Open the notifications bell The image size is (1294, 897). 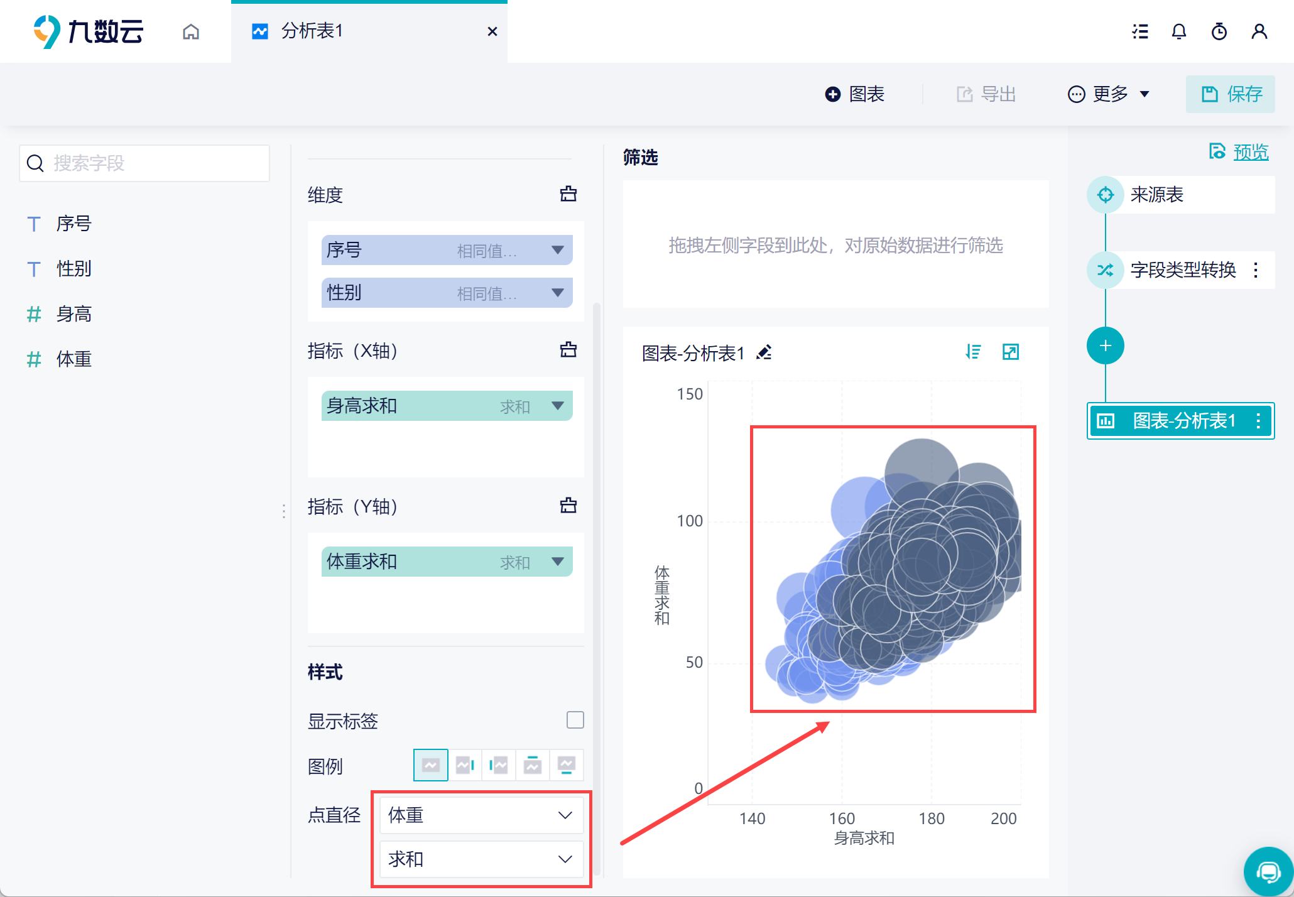1179,31
